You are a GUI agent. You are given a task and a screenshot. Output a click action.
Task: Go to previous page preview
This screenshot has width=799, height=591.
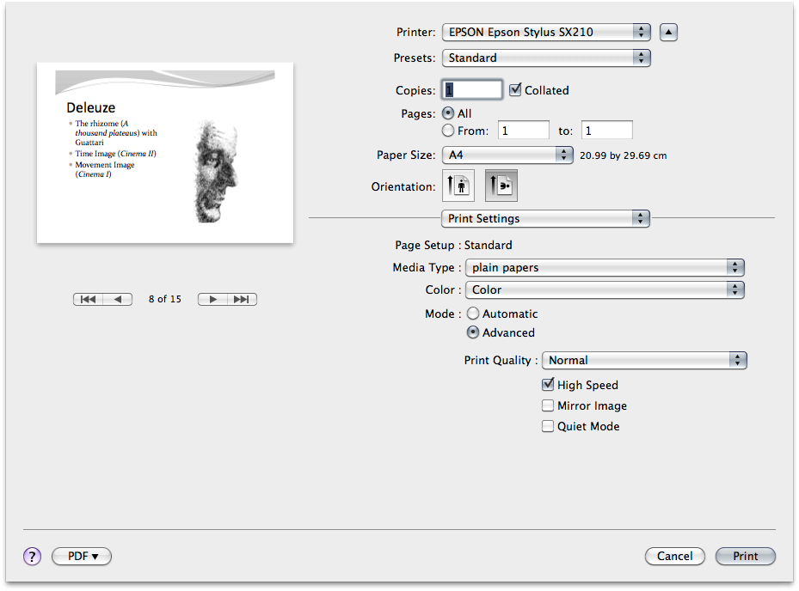tap(118, 300)
